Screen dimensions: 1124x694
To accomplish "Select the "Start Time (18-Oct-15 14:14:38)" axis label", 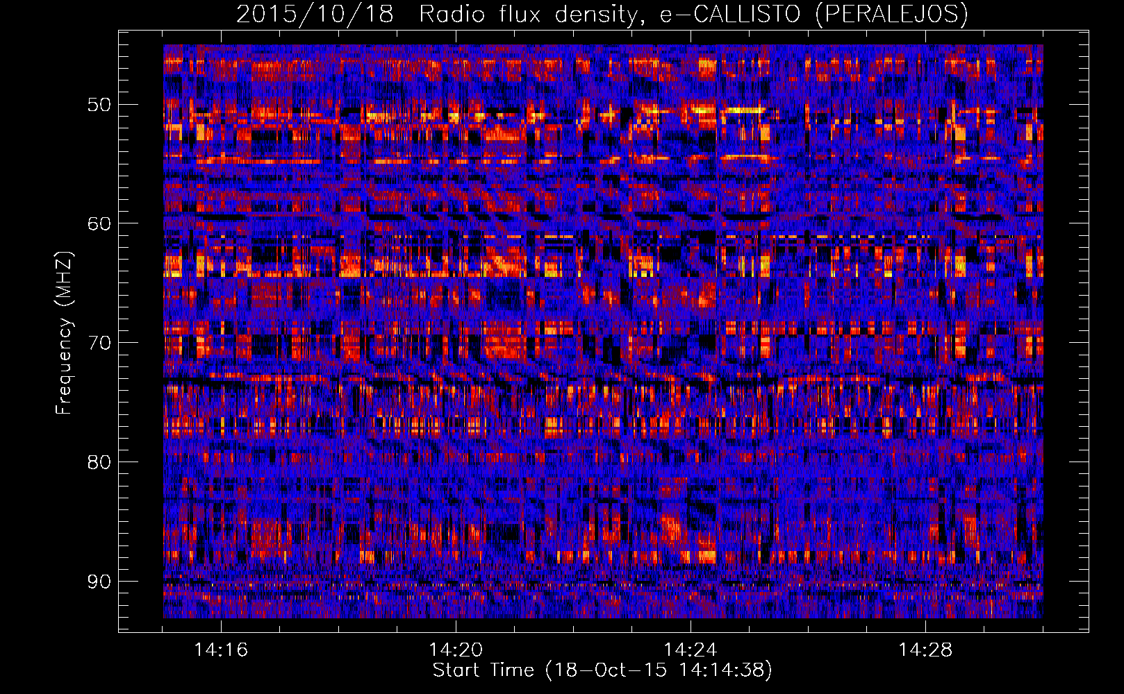I will pyautogui.click(x=602, y=670).
